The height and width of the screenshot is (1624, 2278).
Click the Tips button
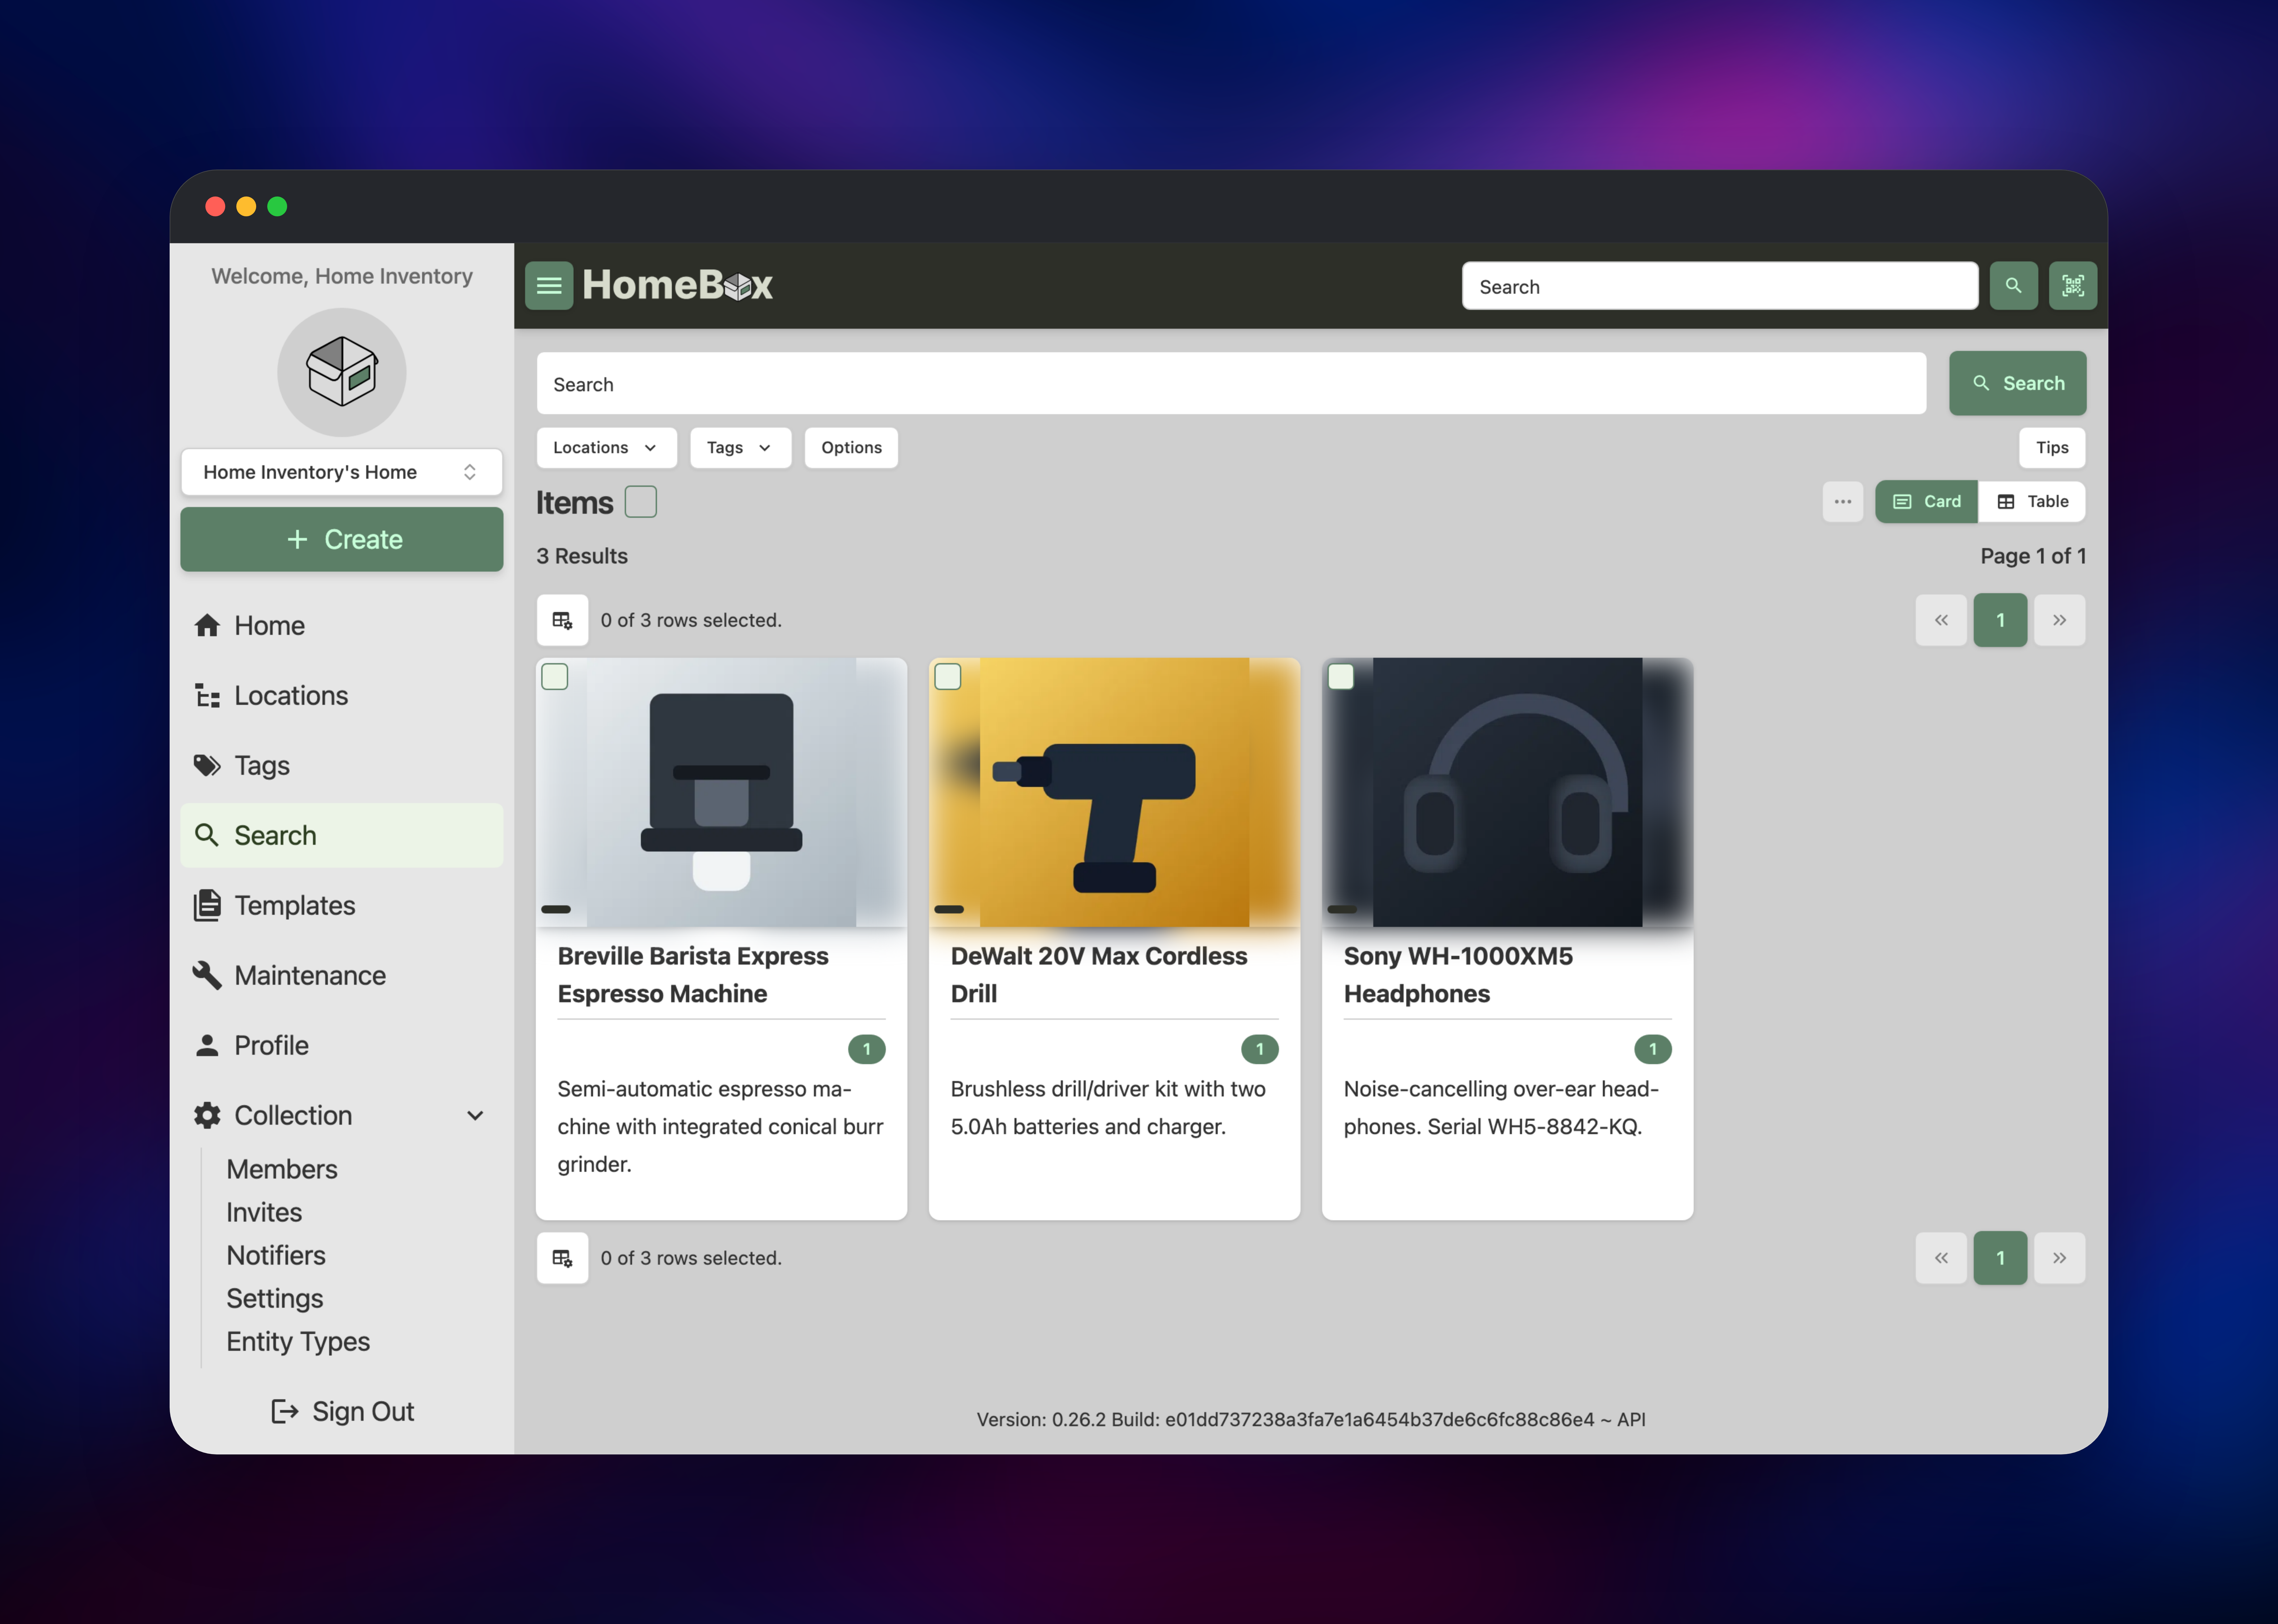point(2052,448)
